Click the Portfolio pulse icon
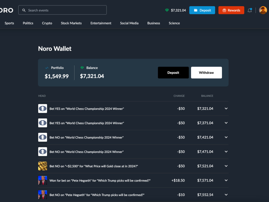Viewport: 269px width, 202px height. click(x=47, y=68)
